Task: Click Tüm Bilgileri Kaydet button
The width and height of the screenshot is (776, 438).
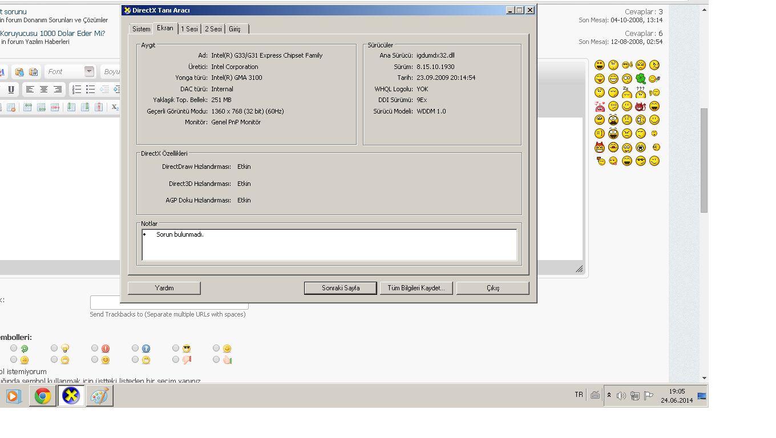Action: pyautogui.click(x=416, y=288)
